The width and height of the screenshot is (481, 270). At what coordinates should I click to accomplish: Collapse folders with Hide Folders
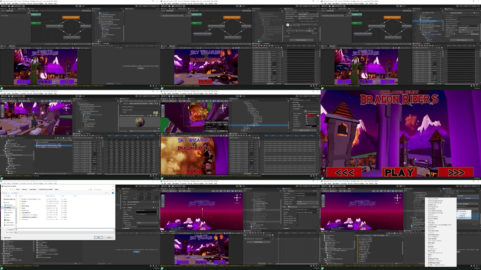coord(6,238)
